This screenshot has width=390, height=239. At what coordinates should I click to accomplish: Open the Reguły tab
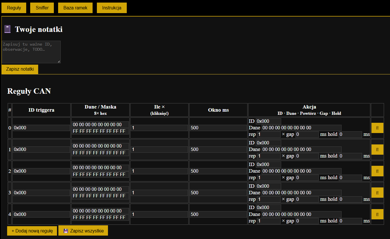tap(14, 8)
